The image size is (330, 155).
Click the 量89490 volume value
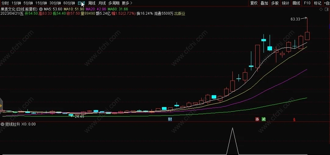88,14
